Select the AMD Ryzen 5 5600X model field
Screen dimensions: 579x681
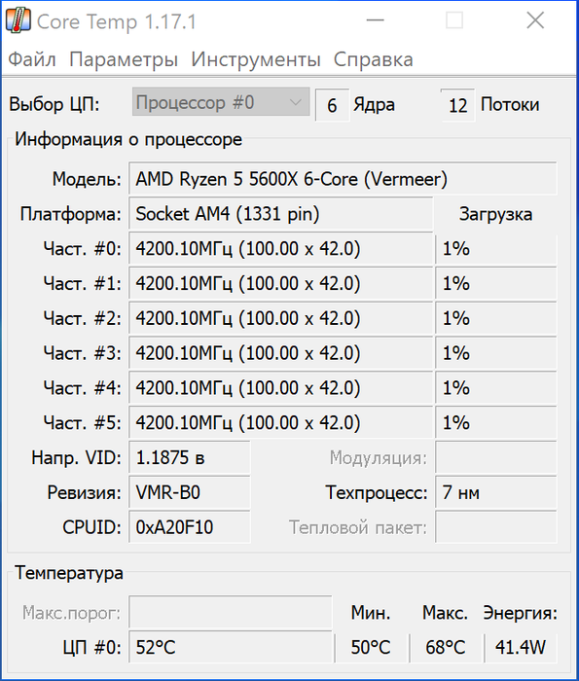(343, 178)
